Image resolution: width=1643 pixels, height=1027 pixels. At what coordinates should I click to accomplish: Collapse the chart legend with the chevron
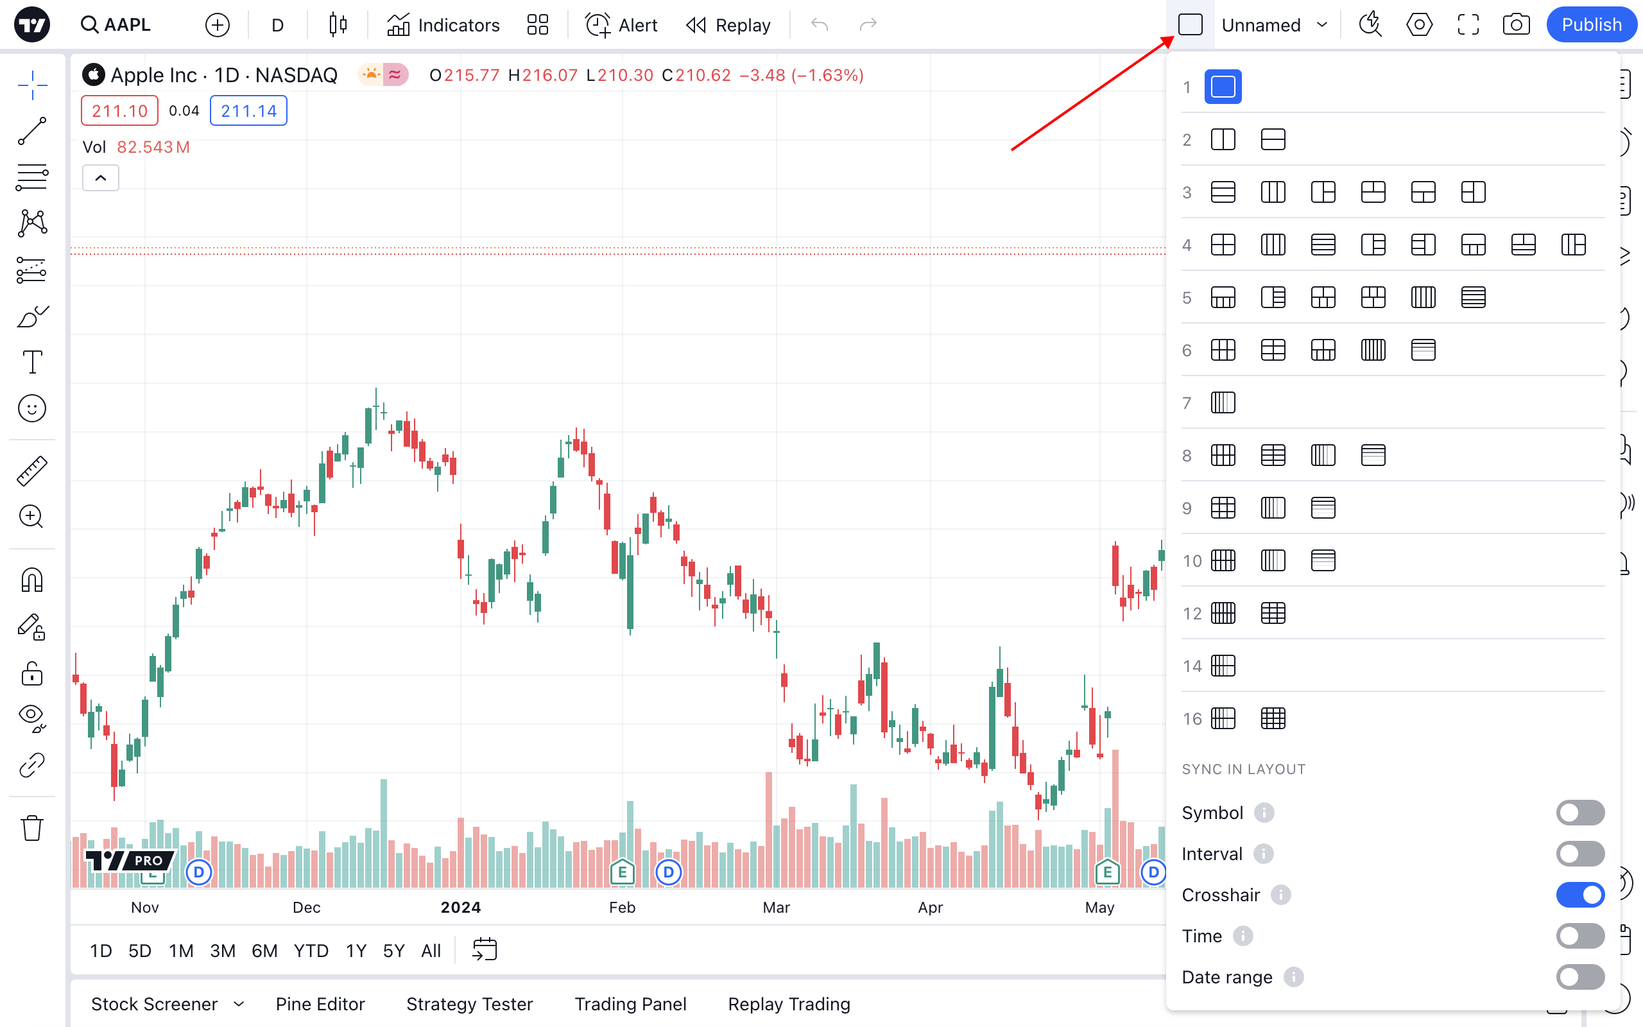point(101,177)
